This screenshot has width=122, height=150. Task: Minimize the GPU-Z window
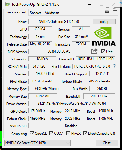90,5
